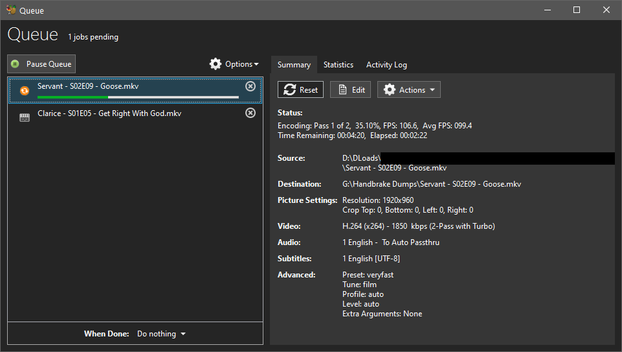622x352 pixels.
Task: Click the 'Level: auto' text
Action: point(361,304)
